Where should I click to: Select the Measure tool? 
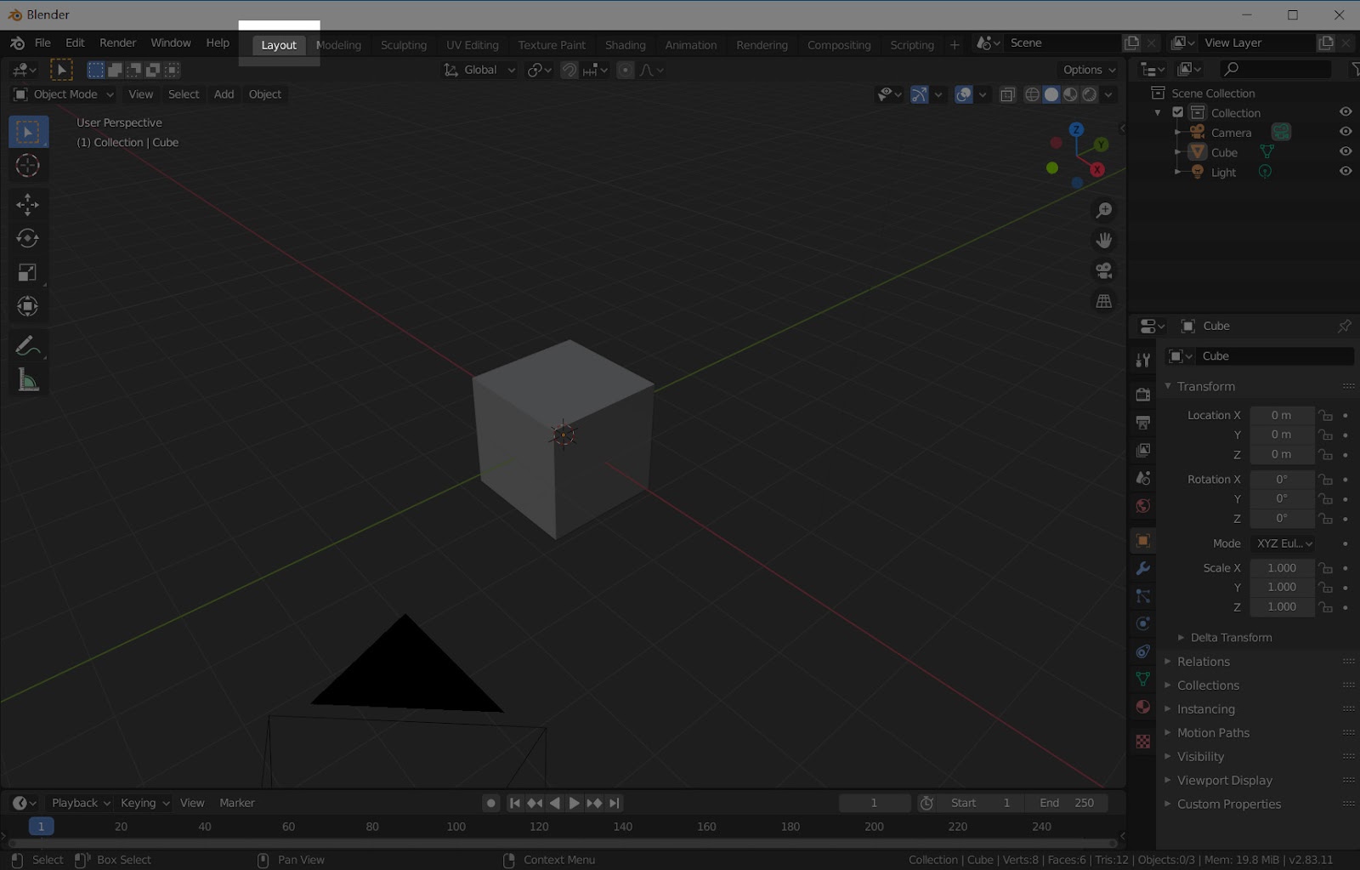click(x=27, y=380)
